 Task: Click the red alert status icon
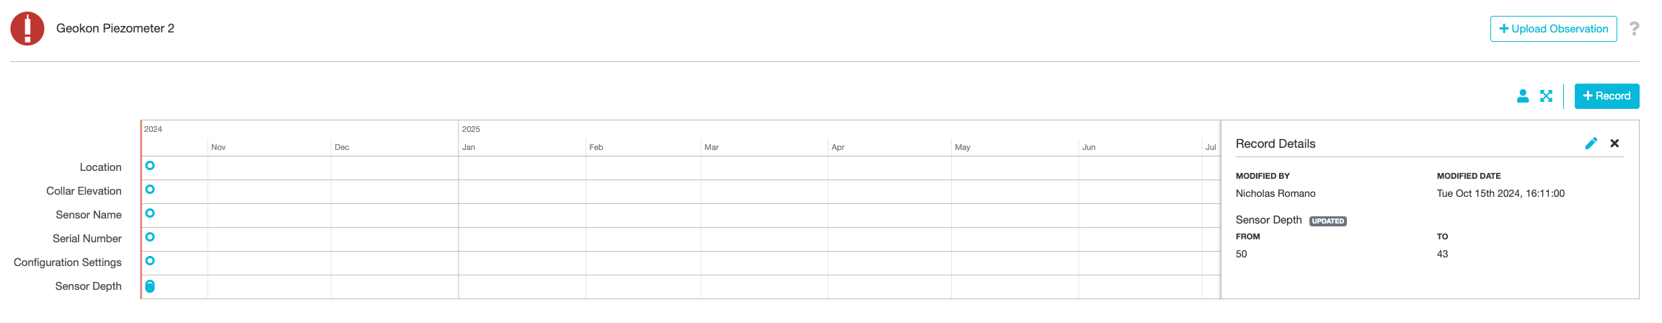(x=27, y=29)
